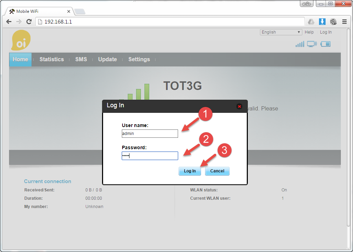Image resolution: width=353 pixels, height=252 pixels.
Task: Click the blue download extension icon
Action: [322, 21]
